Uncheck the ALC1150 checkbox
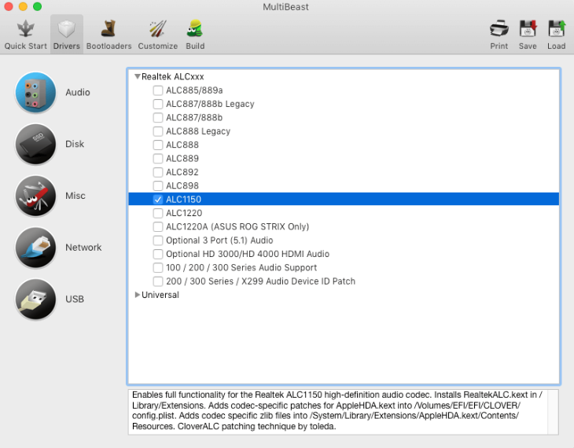 [x=158, y=200]
